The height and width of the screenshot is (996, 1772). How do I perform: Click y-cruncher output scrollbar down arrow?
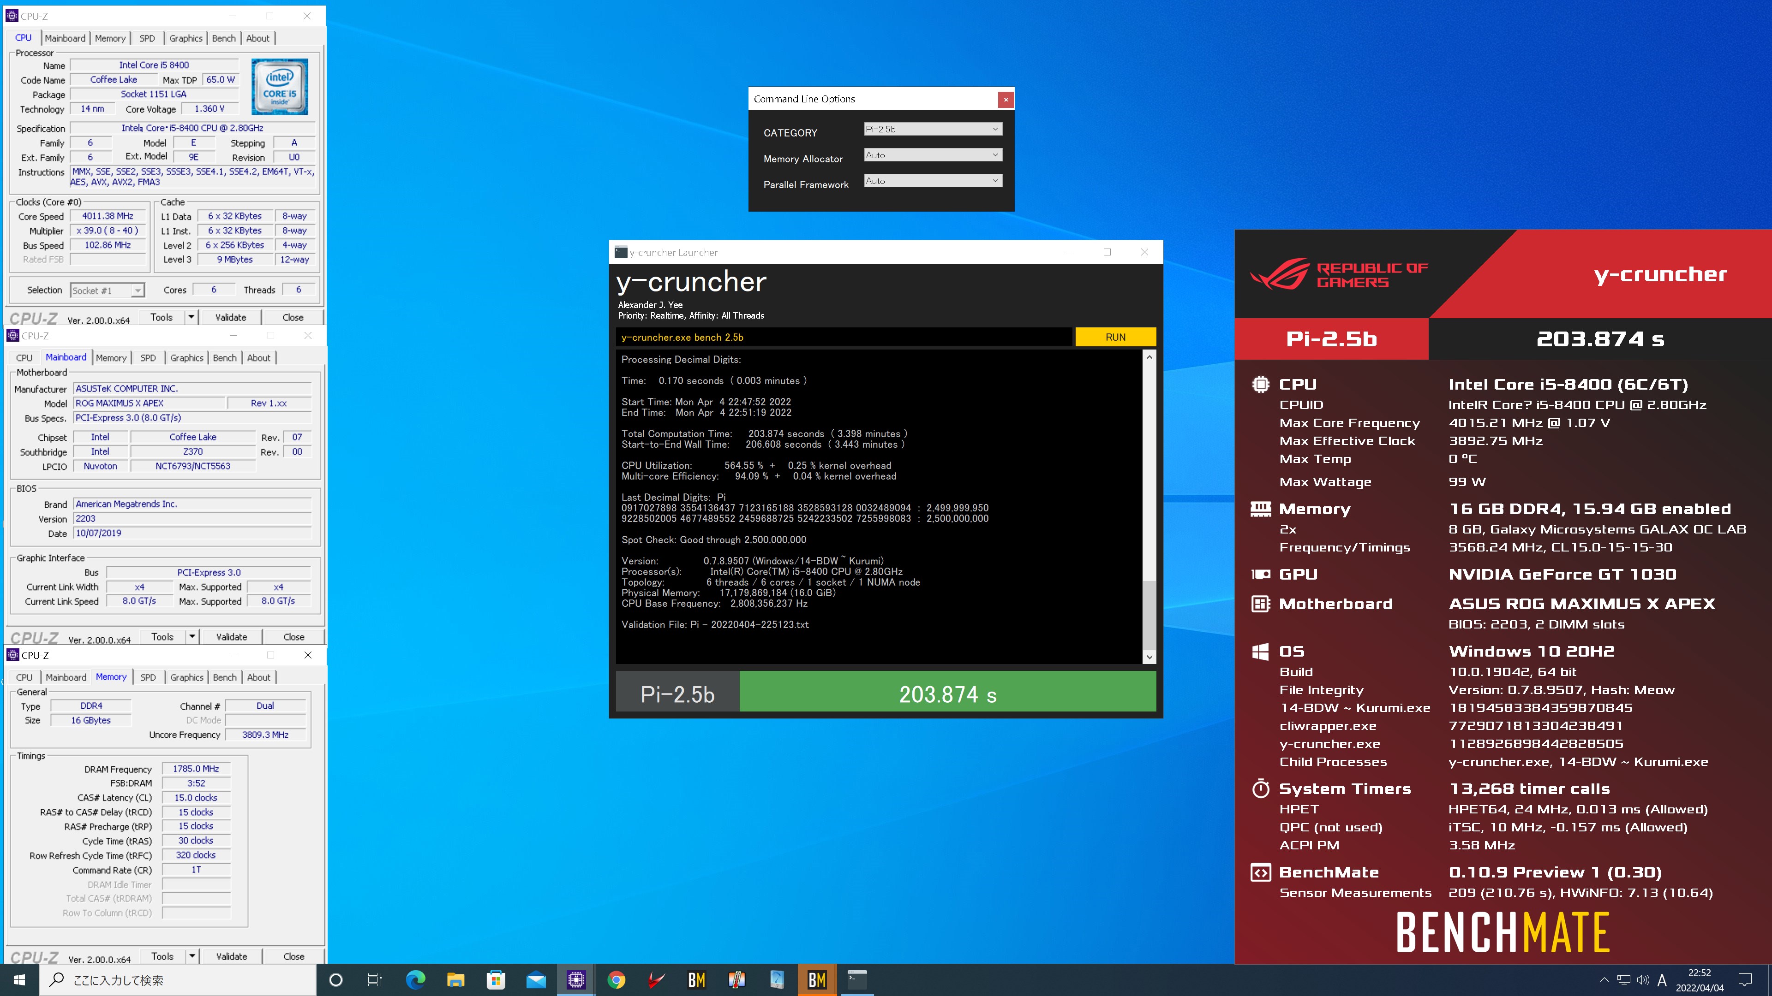[1149, 657]
